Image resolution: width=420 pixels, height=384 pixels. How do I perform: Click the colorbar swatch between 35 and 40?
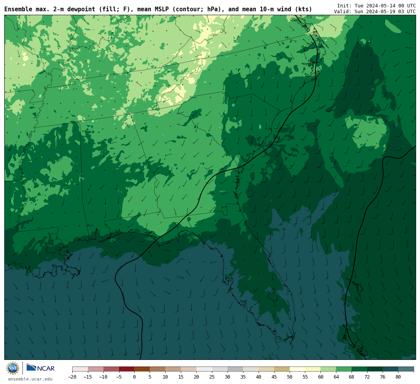click(x=251, y=369)
